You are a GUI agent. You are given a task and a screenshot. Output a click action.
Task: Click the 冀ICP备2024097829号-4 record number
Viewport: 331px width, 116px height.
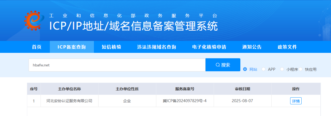point(185,101)
